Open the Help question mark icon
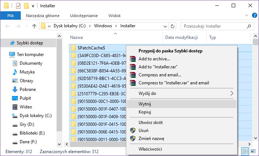The width and height of the screenshot is (259, 156). (254, 15)
